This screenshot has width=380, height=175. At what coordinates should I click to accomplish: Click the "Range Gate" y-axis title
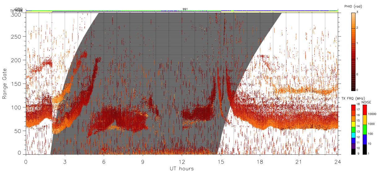pyautogui.click(x=5, y=83)
